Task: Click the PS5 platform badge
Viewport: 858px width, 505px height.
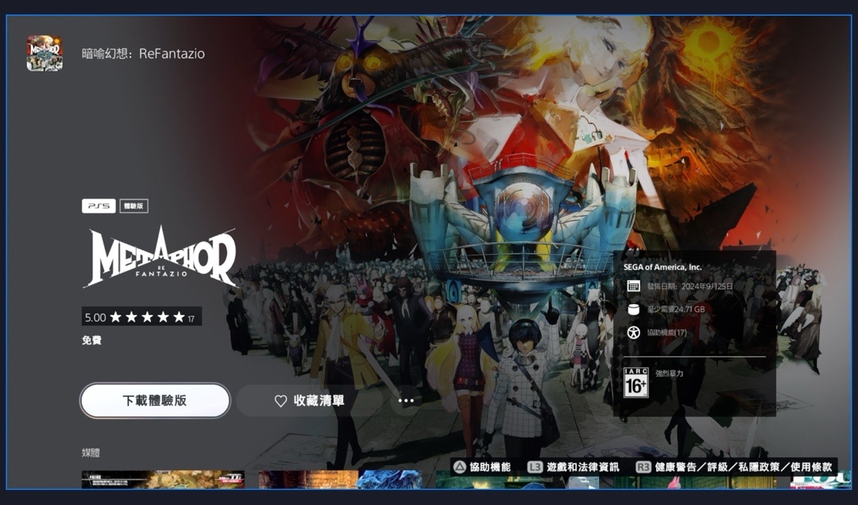Action: pyautogui.click(x=99, y=206)
